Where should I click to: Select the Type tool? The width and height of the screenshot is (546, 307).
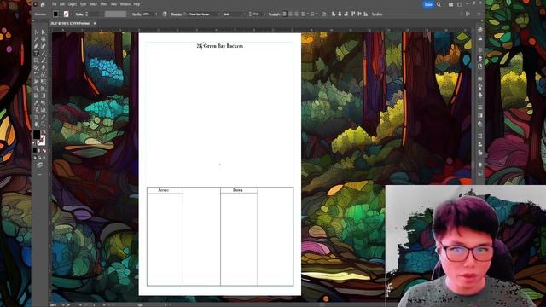tap(36, 53)
